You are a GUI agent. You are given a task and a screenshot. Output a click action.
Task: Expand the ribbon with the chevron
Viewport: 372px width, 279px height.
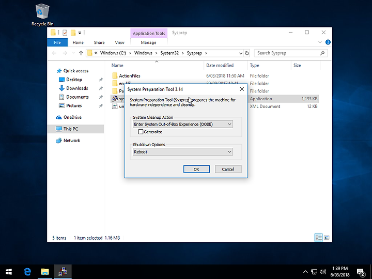click(320, 42)
